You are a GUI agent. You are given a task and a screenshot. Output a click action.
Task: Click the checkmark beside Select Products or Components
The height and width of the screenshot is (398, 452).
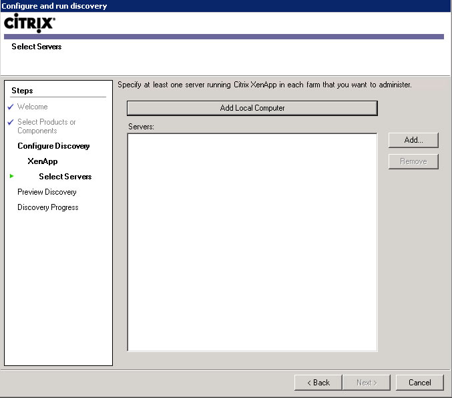tap(11, 122)
